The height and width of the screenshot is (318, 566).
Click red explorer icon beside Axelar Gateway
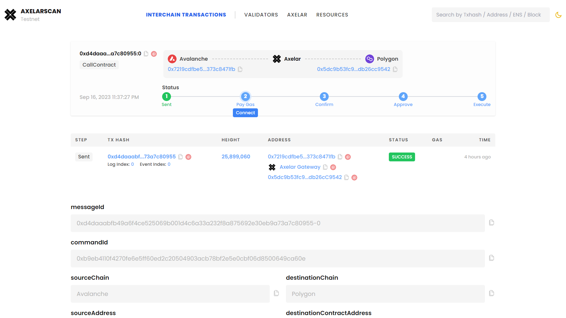point(333,167)
